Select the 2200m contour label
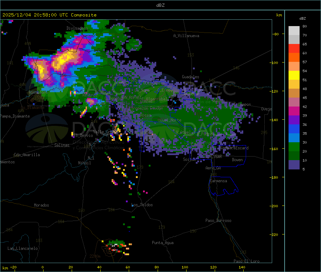 pos(95,256)
